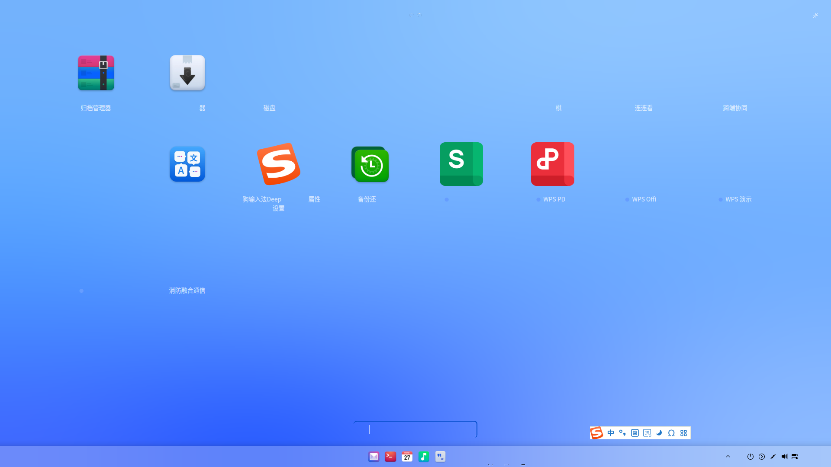Launch the green backup and restore app
The width and height of the screenshot is (831, 467).
point(370,164)
